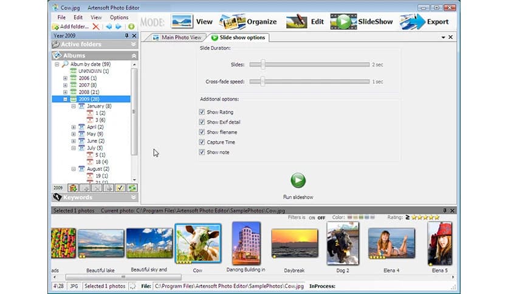Uncheck Show filename checkbox
The image size is (508, 294).
tap(202, 132)
